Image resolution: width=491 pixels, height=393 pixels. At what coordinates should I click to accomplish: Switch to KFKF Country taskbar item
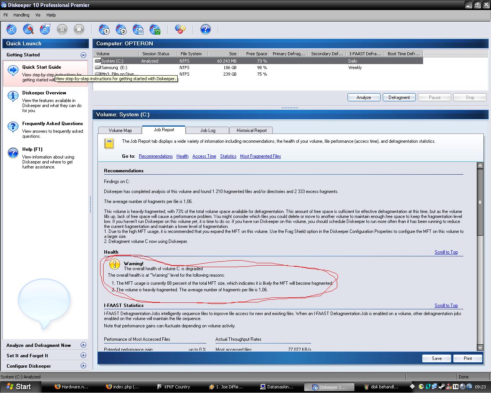(177, 387)
